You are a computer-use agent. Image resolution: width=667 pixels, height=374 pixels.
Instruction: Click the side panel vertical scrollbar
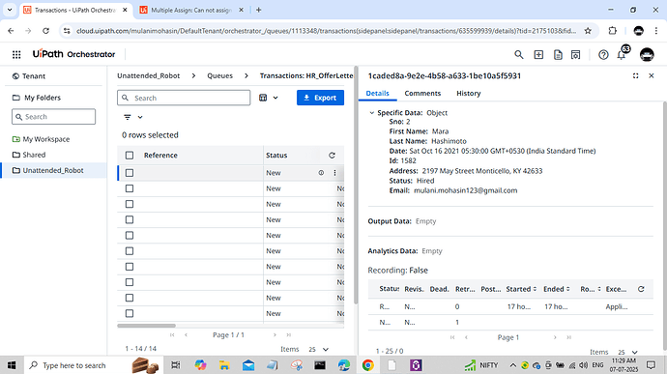(664, 225)
